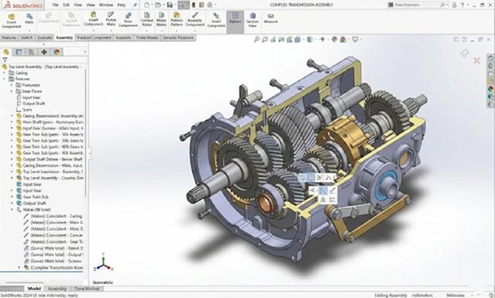This screenshot has height=298, width=495.
Task: Click the Mate tool in the ribbon
Action: tap(29, 19)
